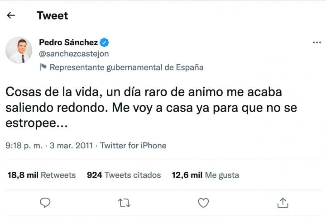326x217 pixels.
Task: View the 924 Tweets citados list
Action: coord(124,175)
